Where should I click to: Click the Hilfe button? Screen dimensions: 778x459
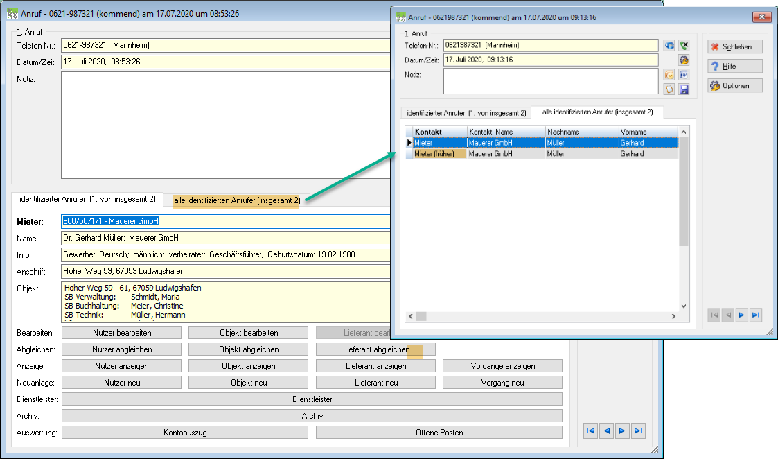[x=735, y=66]
